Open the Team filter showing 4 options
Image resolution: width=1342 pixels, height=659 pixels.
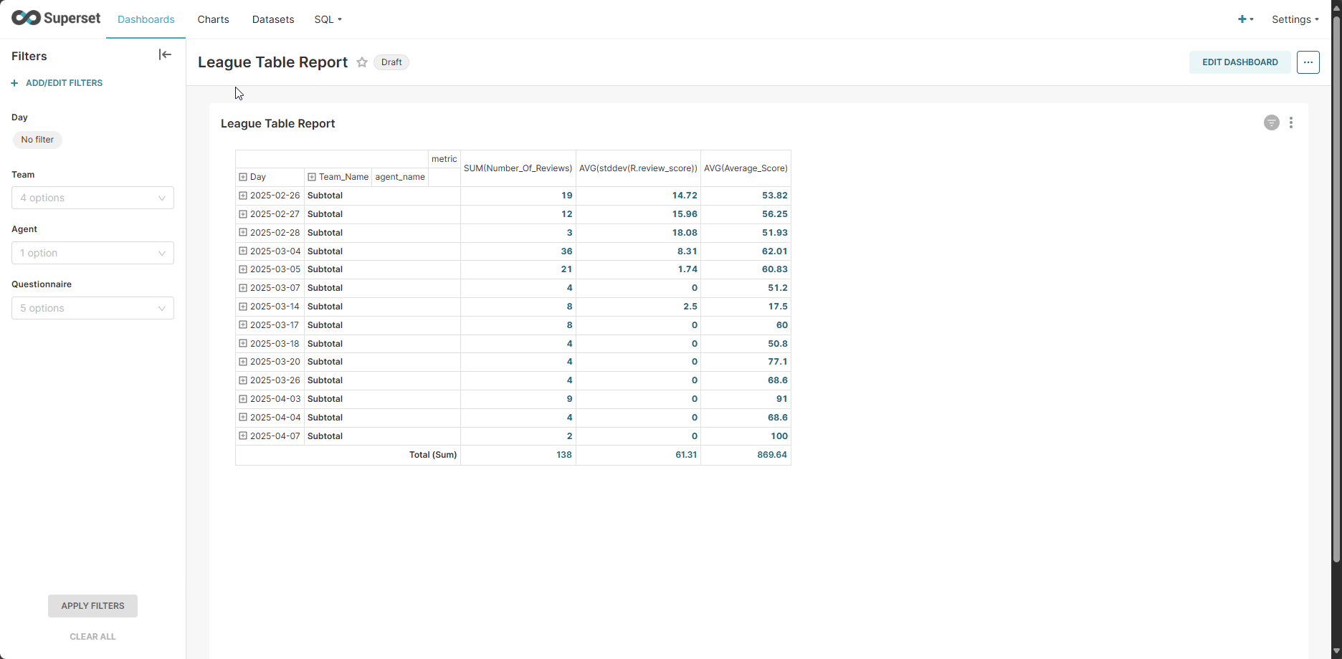pos(92,198)
